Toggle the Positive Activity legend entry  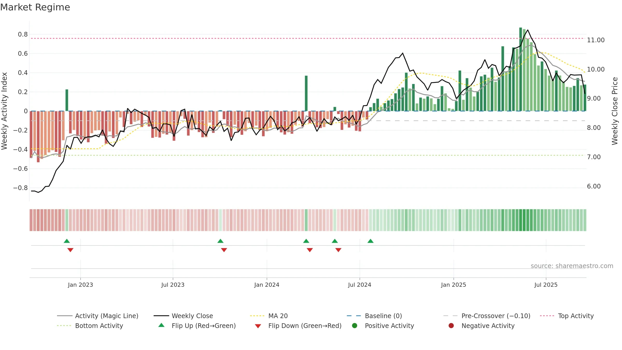383,326
